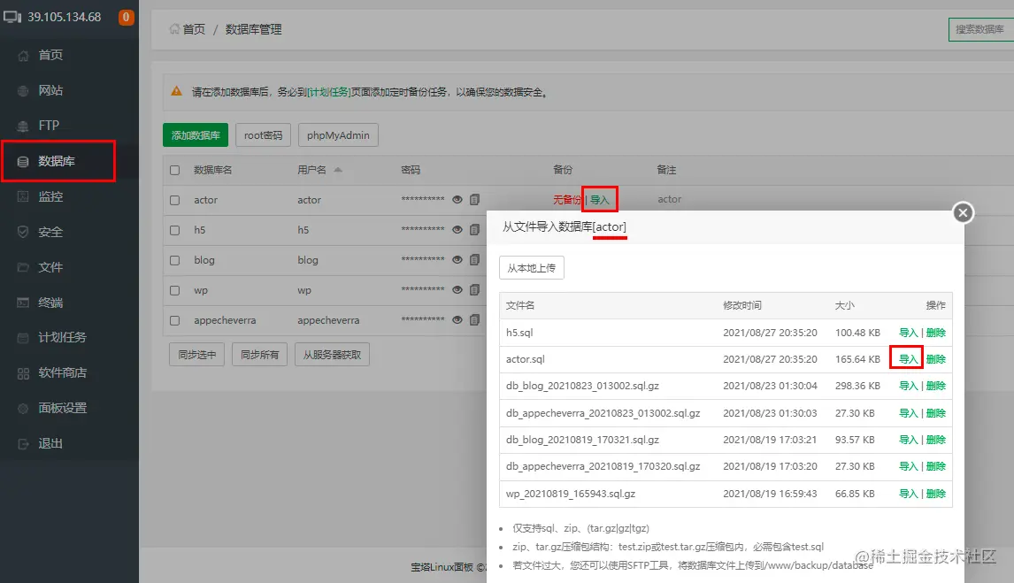Screen dimensions: 1014x583
Task: Copy the actor database password via clipboard icon
Action: [x=475, y=200]
